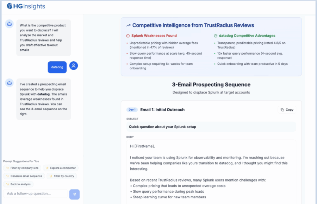Click the copy icon in Email 1
The height and width of the screenshot is (204, 317).
282,110
